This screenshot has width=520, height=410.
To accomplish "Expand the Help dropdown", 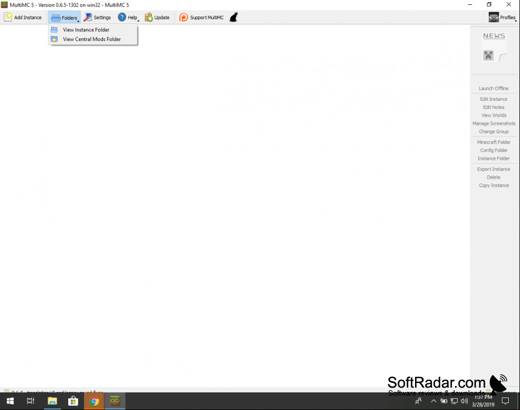I will [x=128, y=17].
